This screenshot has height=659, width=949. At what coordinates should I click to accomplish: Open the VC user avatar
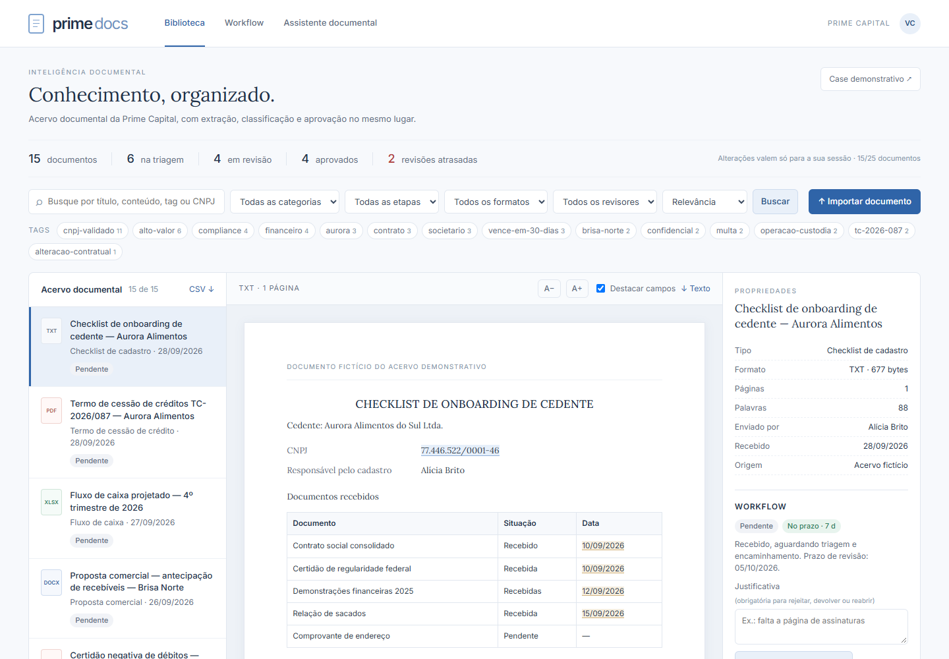(909, 23)
